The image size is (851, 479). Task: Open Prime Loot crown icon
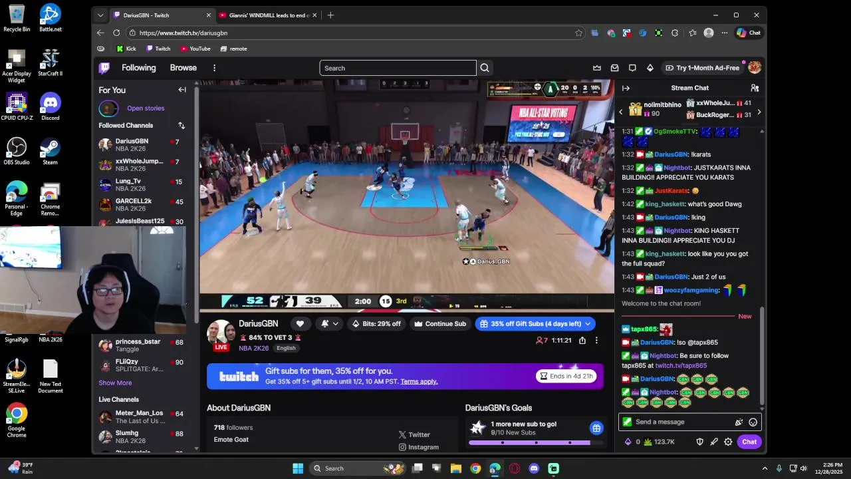597,68
